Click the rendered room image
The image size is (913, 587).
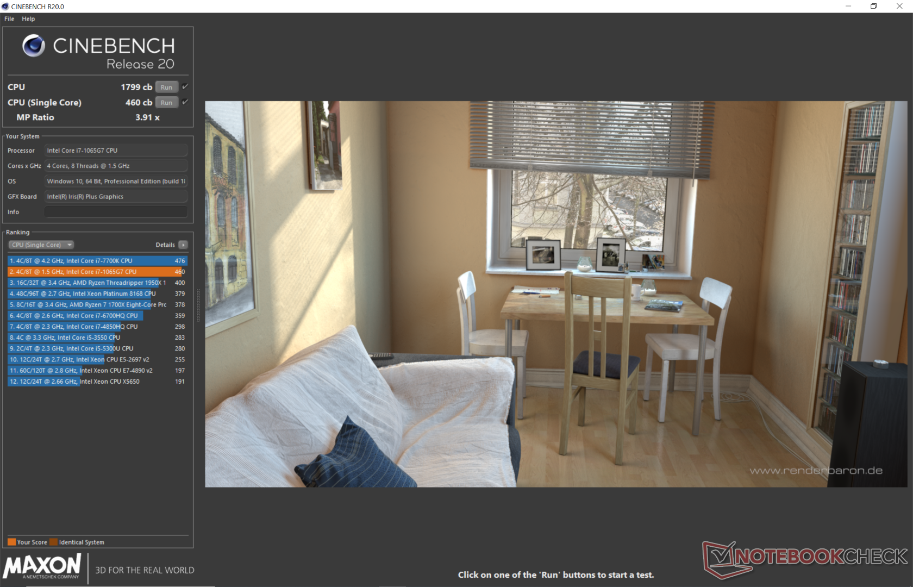(x=556, y=294)
